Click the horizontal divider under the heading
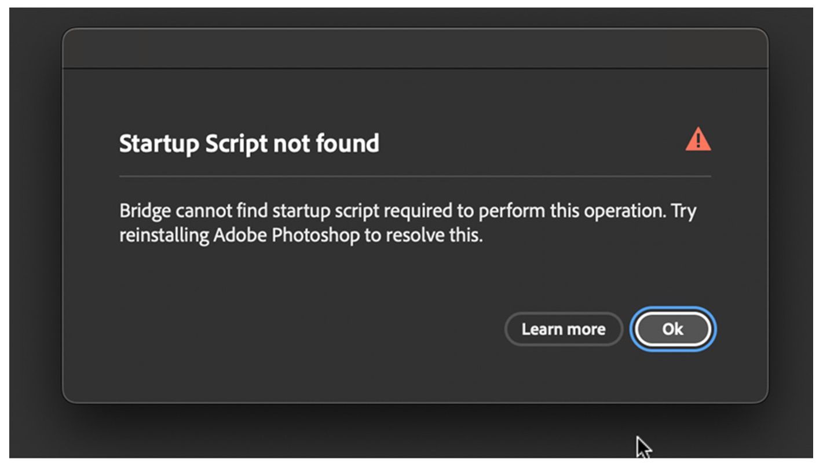 click(415, 176)
